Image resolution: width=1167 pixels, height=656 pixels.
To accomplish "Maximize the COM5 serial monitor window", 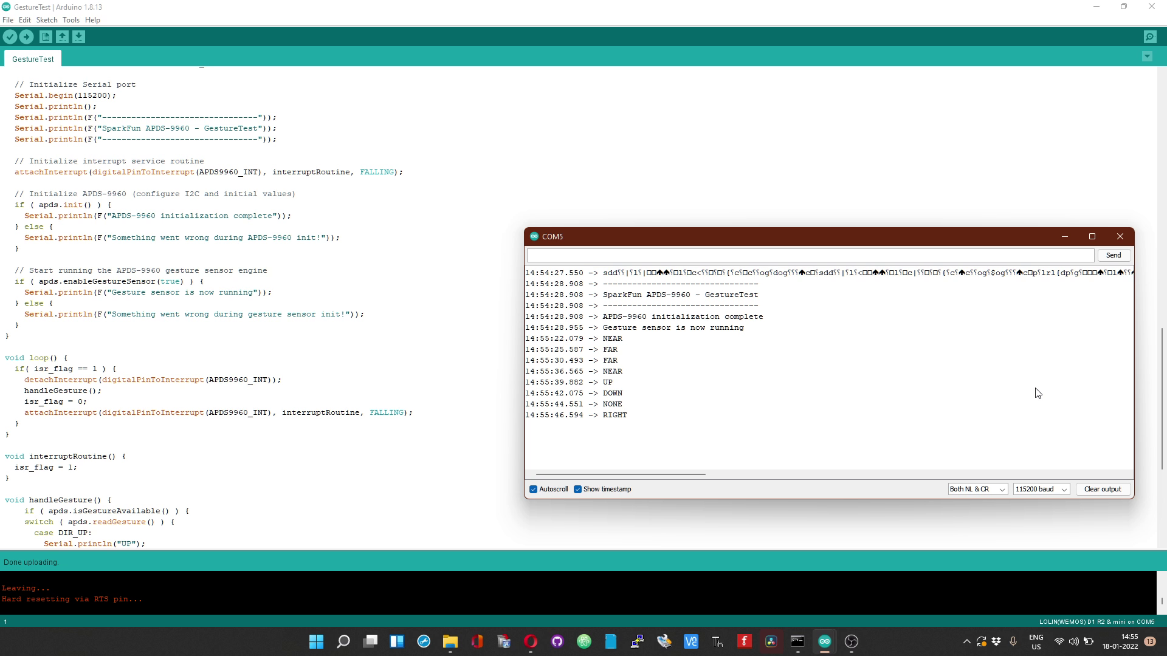I will (1092, 236).
